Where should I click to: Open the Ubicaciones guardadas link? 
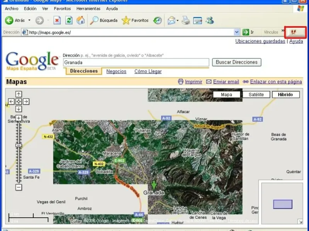260,41
